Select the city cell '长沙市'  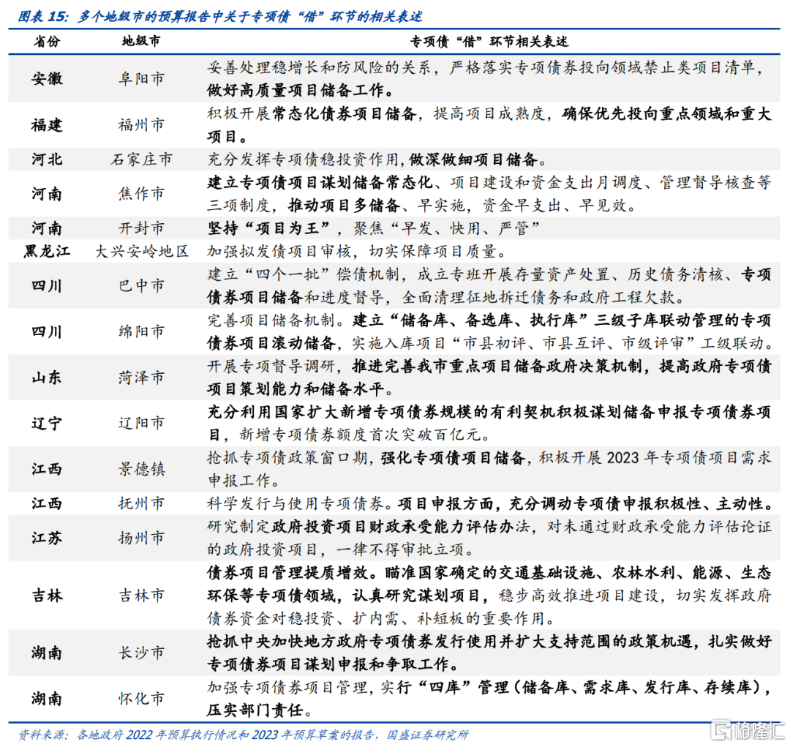click(x=141, y=653)
